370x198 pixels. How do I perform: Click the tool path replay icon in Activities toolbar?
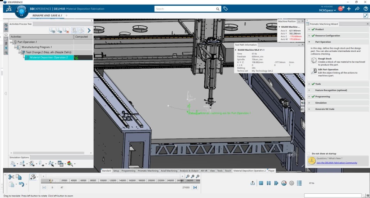pos(52,31)
